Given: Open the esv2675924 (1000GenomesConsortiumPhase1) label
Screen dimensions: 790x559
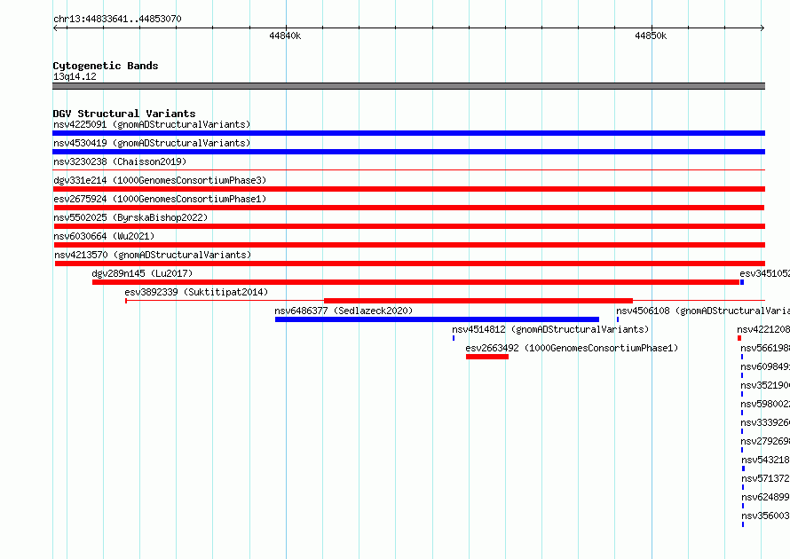Looking at the screenshot, I should (160, 199).
